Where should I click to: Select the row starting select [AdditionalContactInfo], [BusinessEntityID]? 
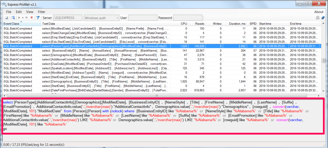162,60
